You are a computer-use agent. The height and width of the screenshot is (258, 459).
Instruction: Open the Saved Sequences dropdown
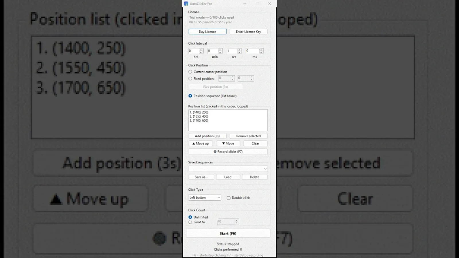[228, 169]
